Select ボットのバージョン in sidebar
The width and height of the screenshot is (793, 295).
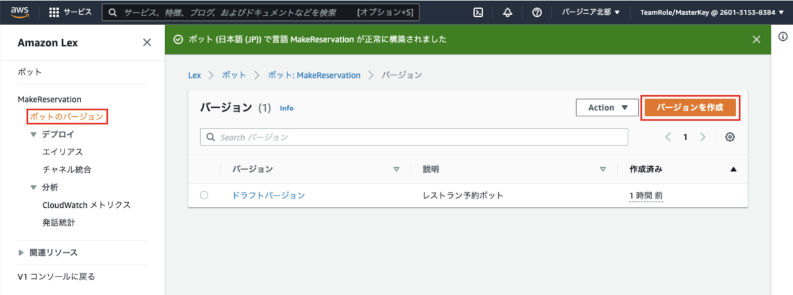tap(66, 116)
